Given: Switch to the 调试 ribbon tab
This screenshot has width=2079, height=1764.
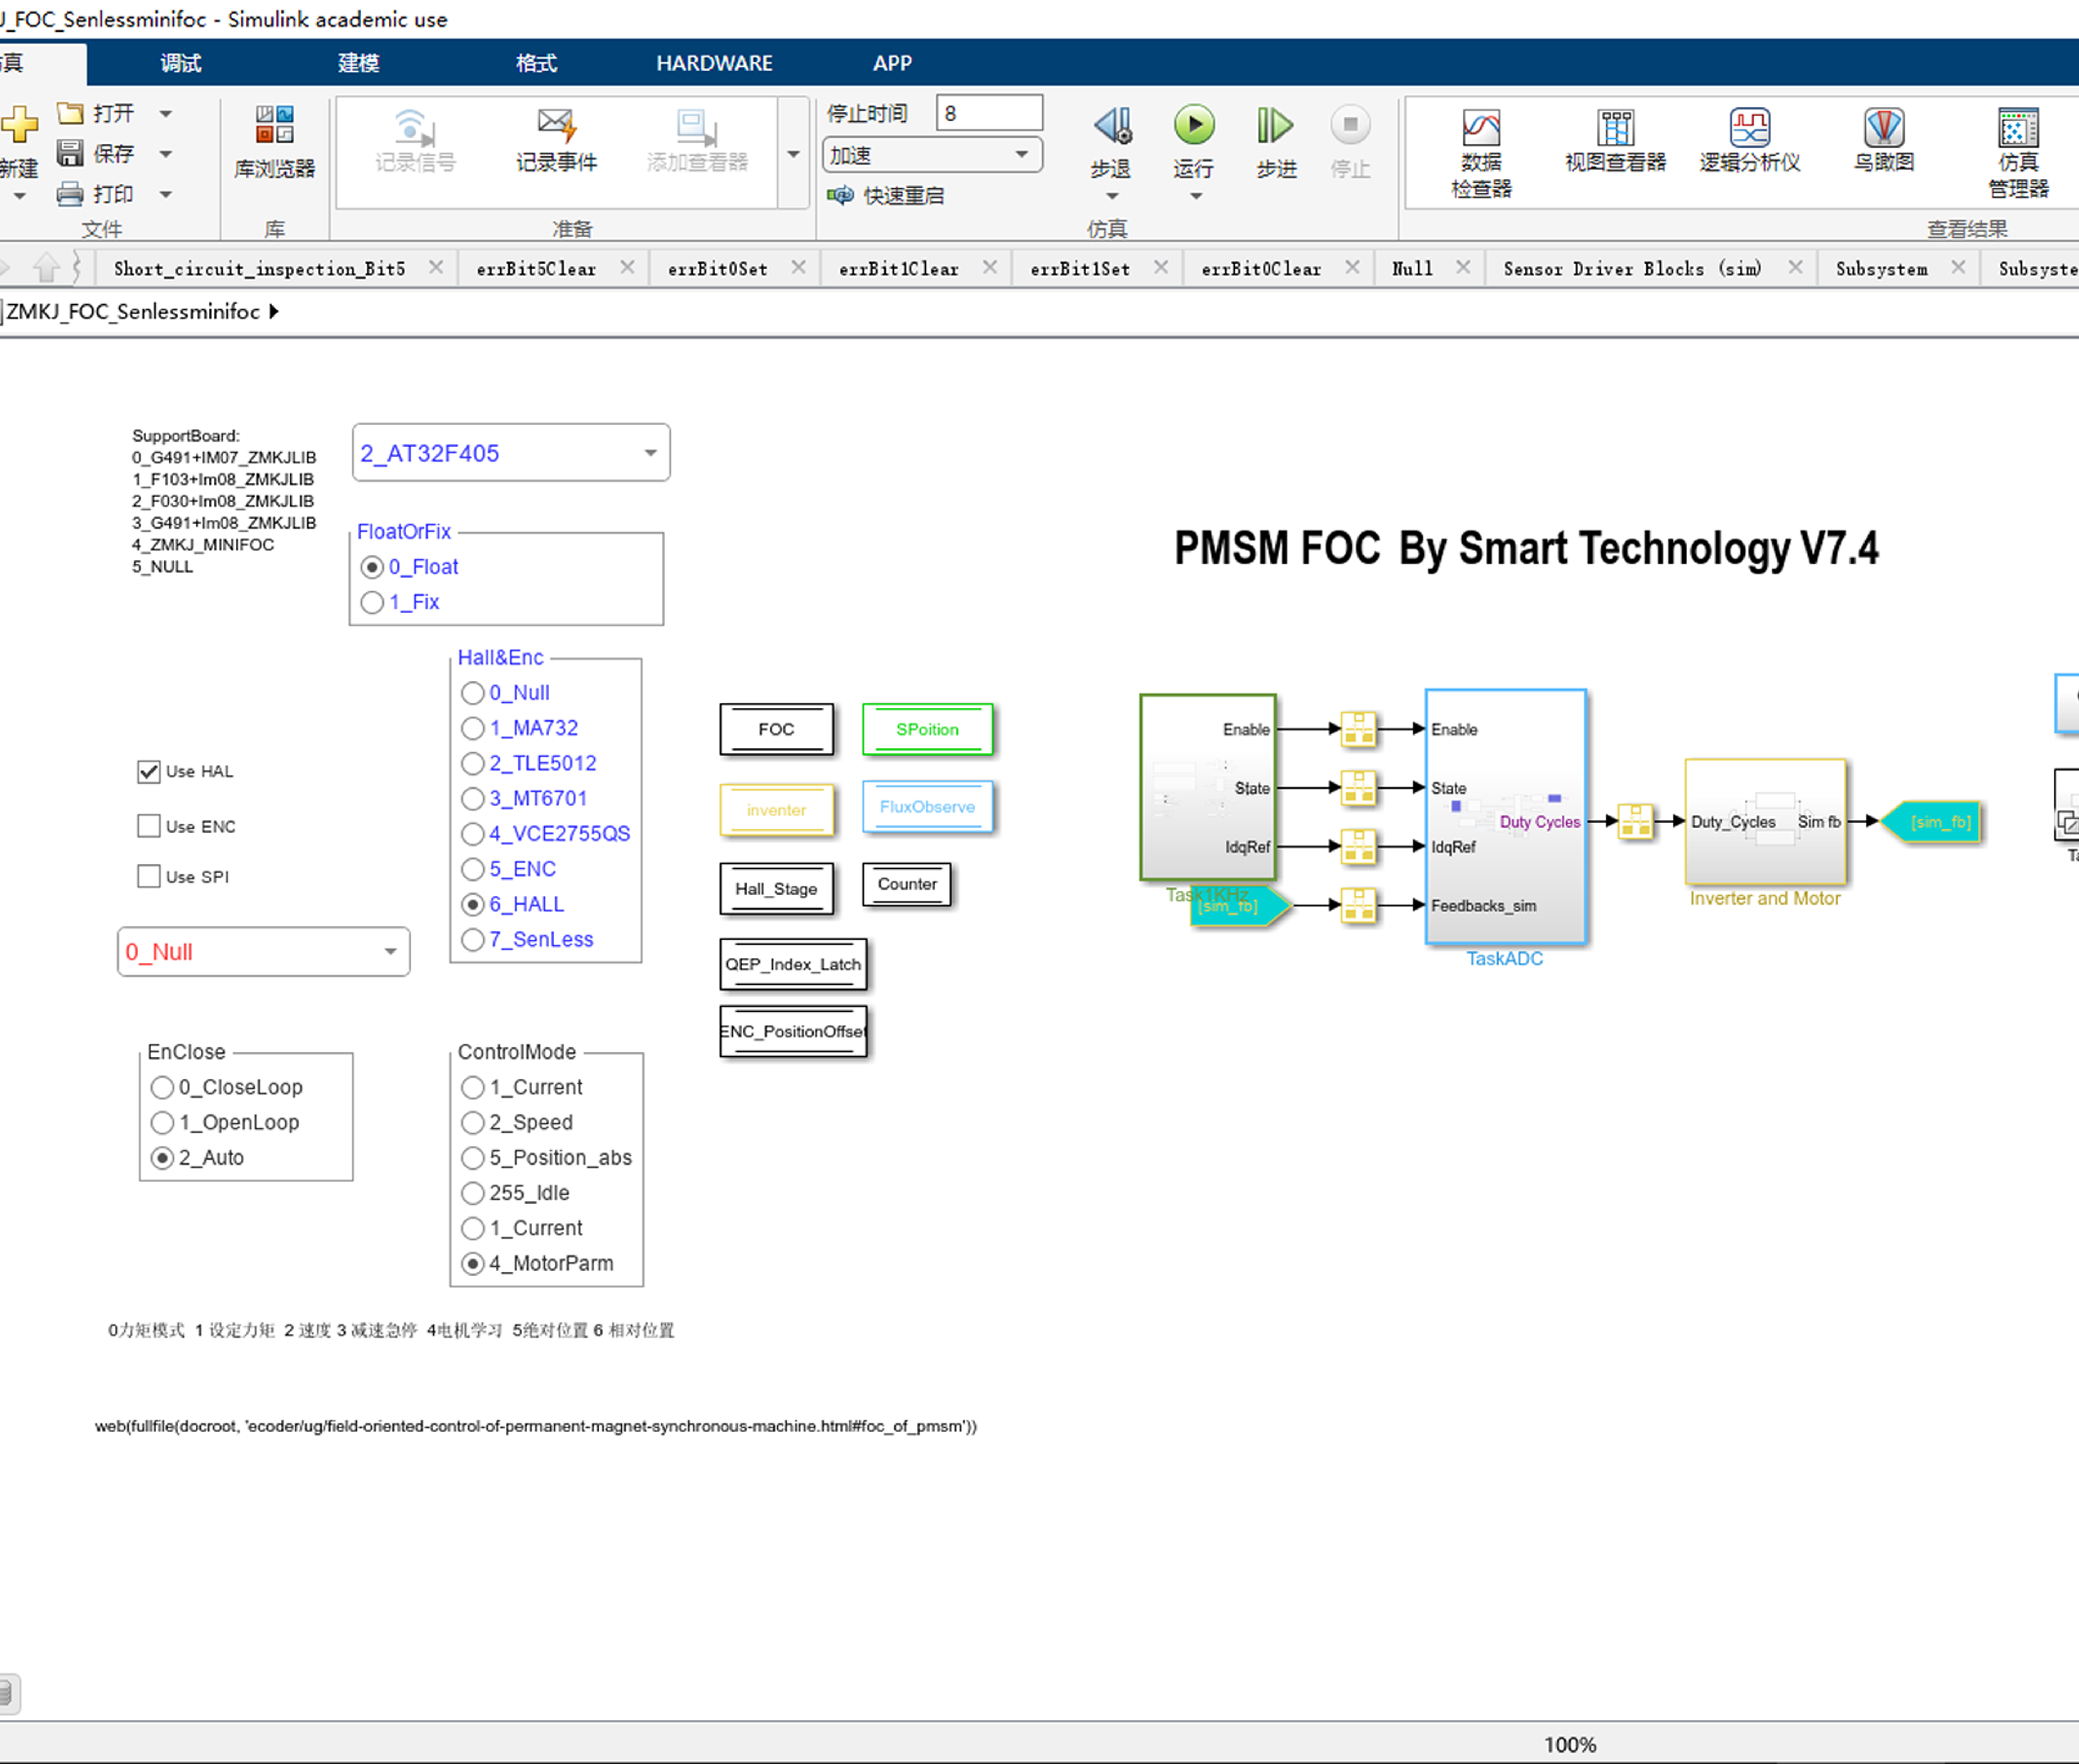Looking at the screenshot, I should click(x=181, y=63).
